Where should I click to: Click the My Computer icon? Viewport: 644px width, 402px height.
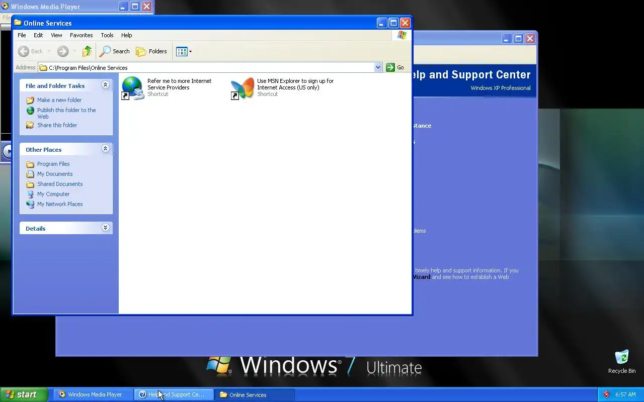(x=30, y=194)
